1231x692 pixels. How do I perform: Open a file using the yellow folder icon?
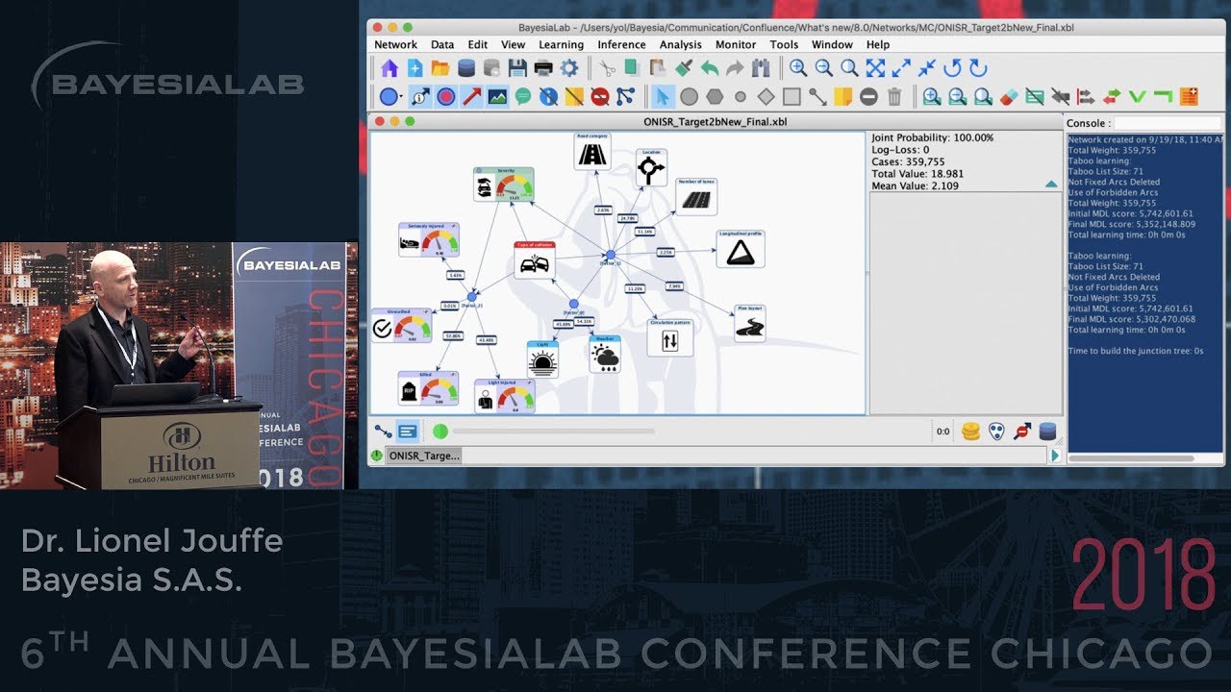click(440, 68)
